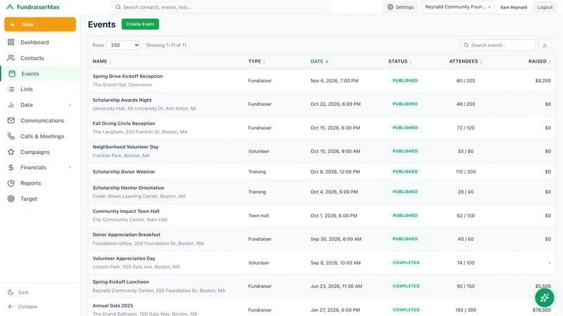Click the magnifier in Search events box
This screenshot has height=316, width=563.
point(466,45)
